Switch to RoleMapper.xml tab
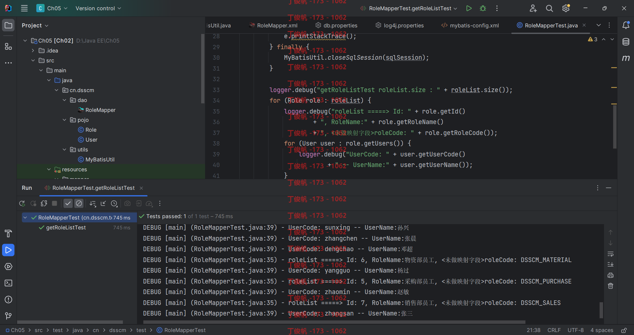634x335 pixels. 273,25
